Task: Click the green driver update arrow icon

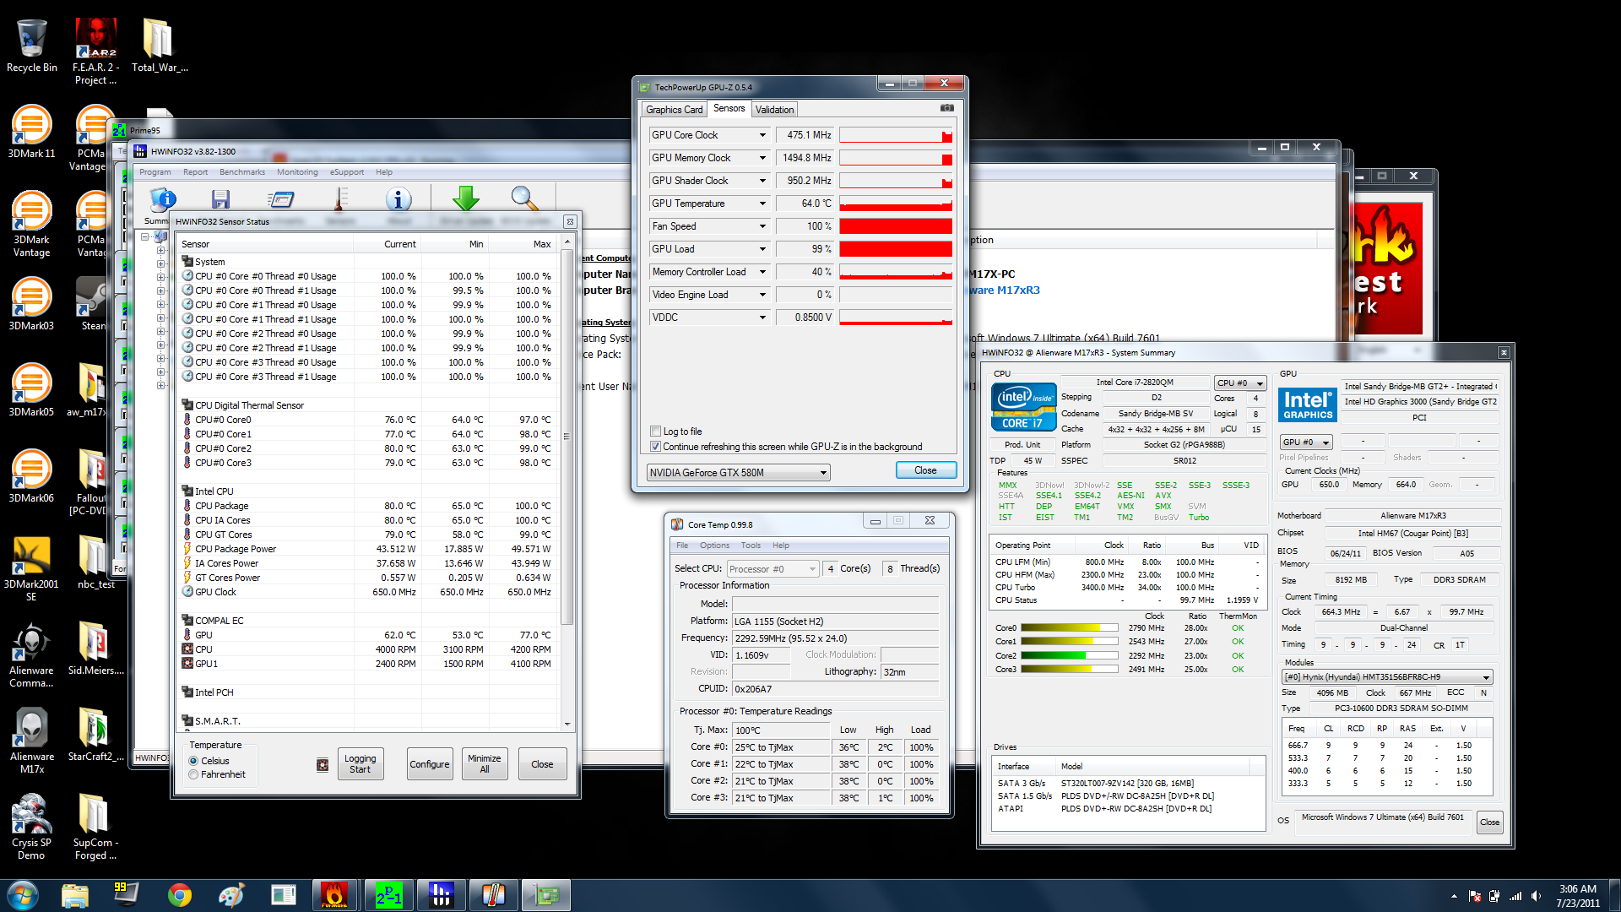Action: [x=466, y=199]
